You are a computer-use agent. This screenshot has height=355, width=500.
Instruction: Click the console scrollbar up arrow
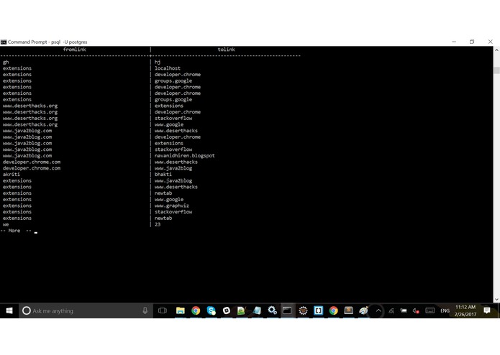point(496,50)
